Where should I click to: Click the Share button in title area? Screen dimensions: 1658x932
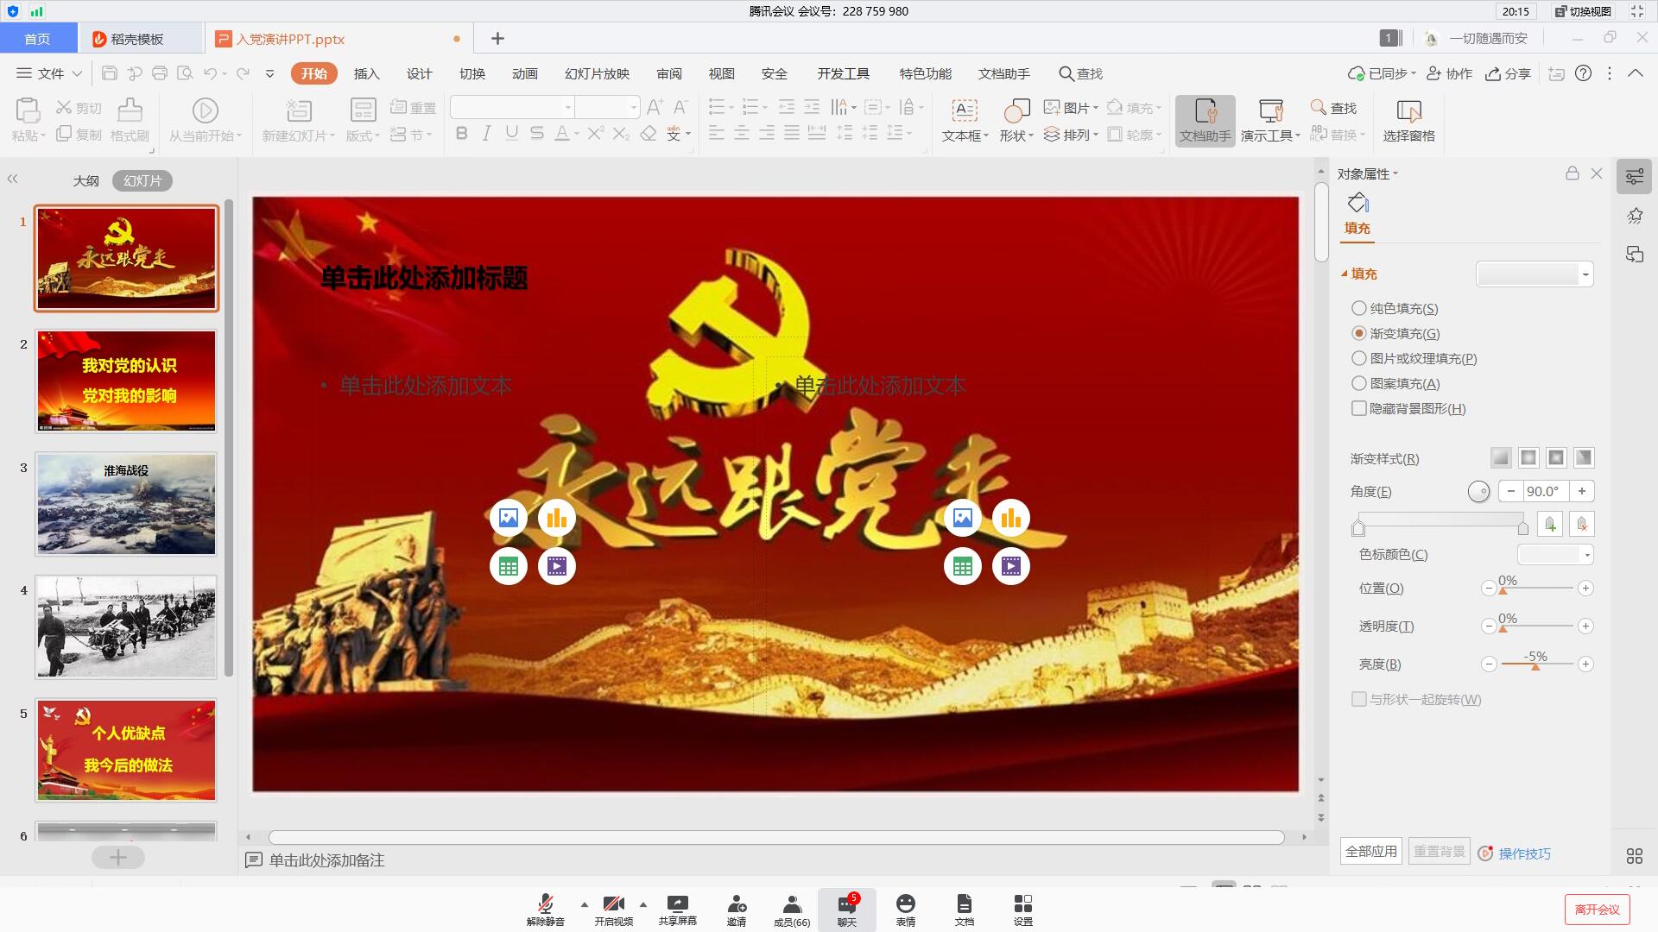click(x=1508, y=73)
